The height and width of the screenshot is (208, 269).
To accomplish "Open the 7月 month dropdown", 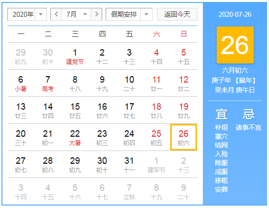I will coord(77,14).
